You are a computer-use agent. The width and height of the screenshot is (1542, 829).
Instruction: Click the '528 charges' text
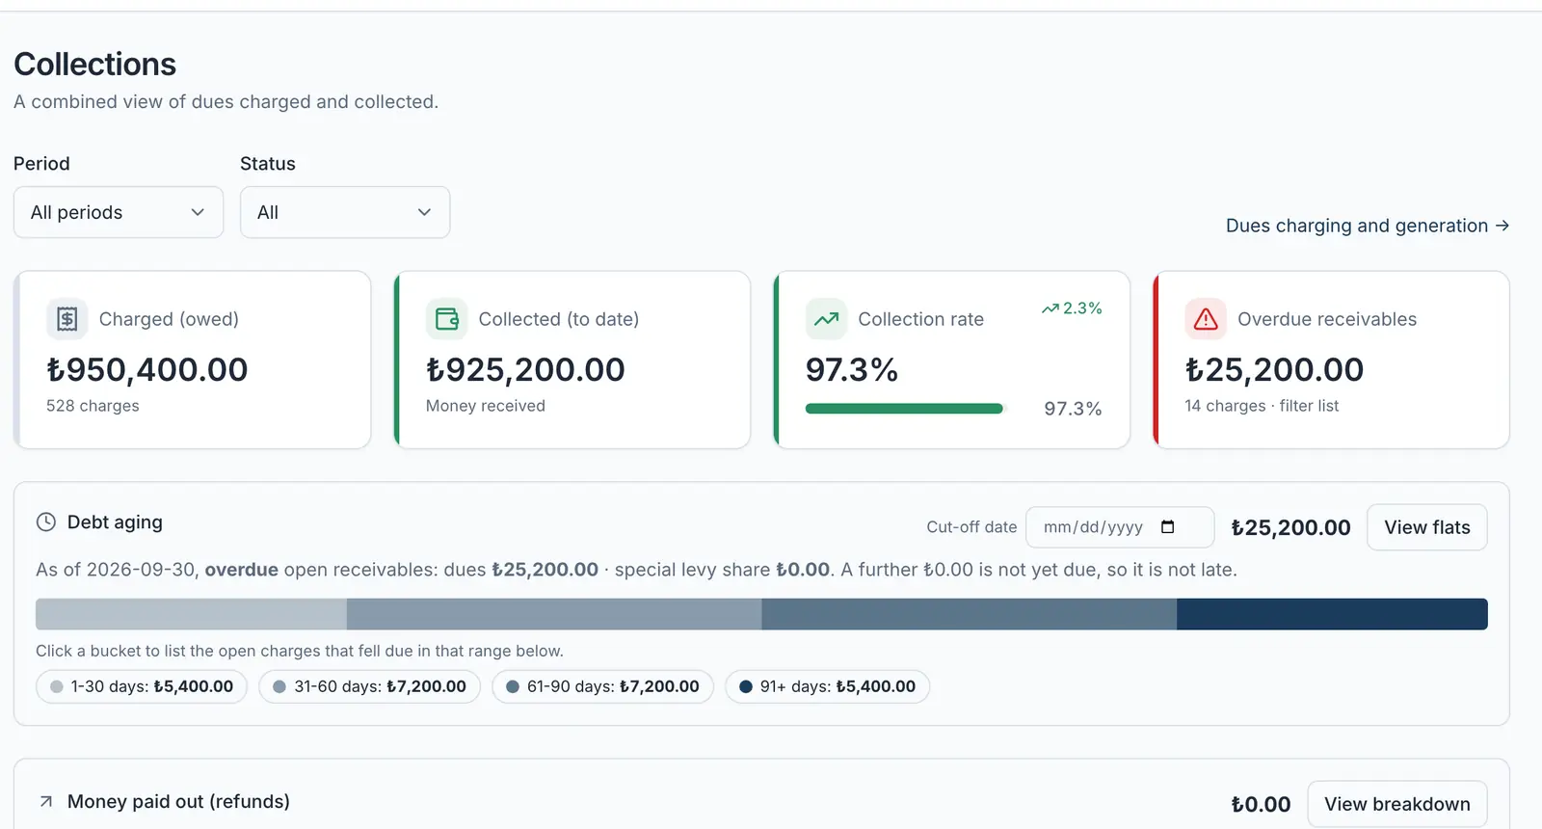tap(93, 406)
